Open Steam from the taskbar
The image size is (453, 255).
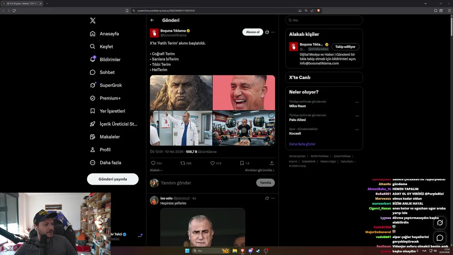[x=258, y=251]
